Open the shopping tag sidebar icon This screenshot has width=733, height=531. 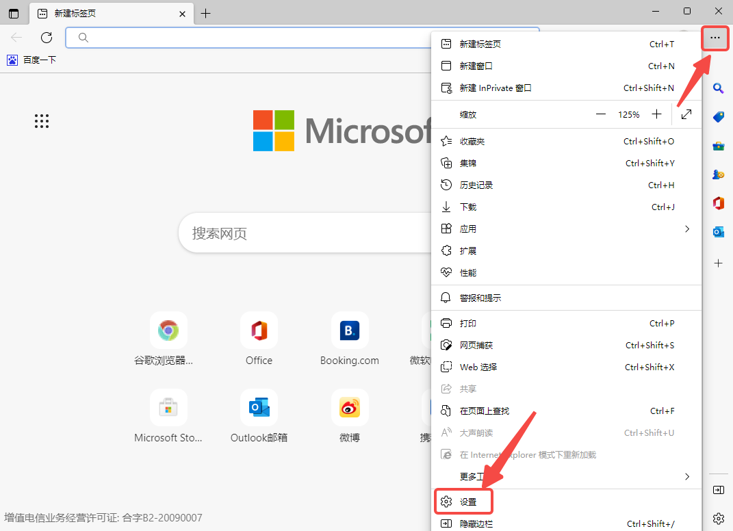coord(718,117)
